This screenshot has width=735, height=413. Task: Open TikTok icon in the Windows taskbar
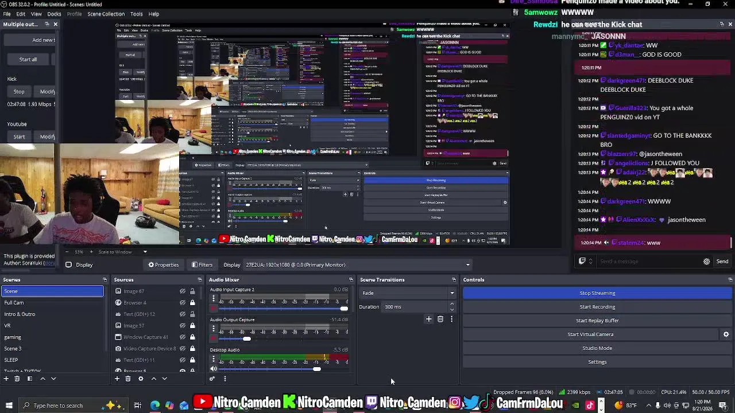click(590, 406)
